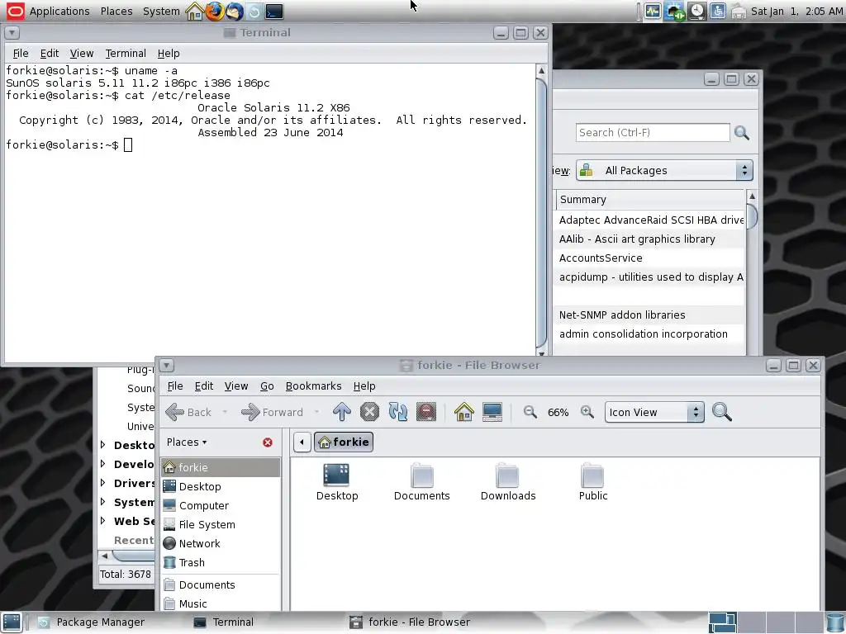Image resolution: width=846 pixels, height=634 pixels.
Task: Click the search magnifier in Package Manager
Action: pos(742,133)
